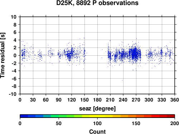This screenshot has width=179, height=134.
Task: Click the empty data gap near seaz 180
Action: click(96, 55)
